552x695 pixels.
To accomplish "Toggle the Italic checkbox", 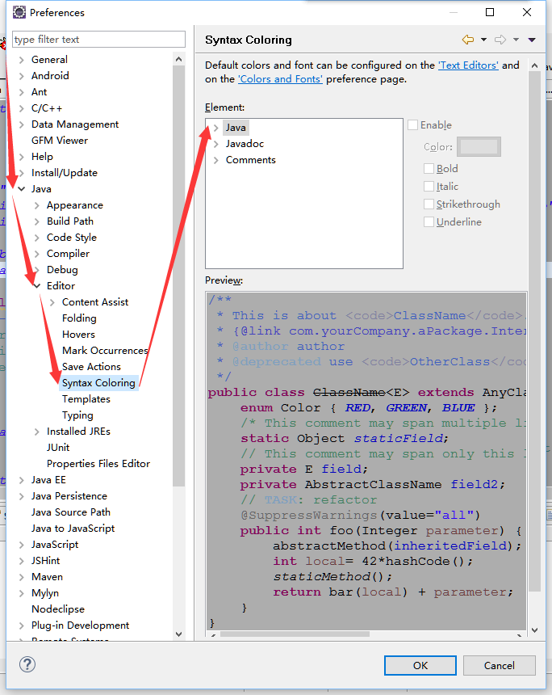I will point(429,186).
